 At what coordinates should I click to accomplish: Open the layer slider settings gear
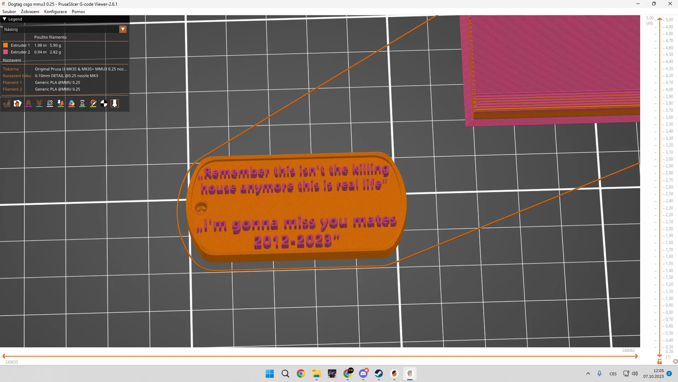(675, 361)
